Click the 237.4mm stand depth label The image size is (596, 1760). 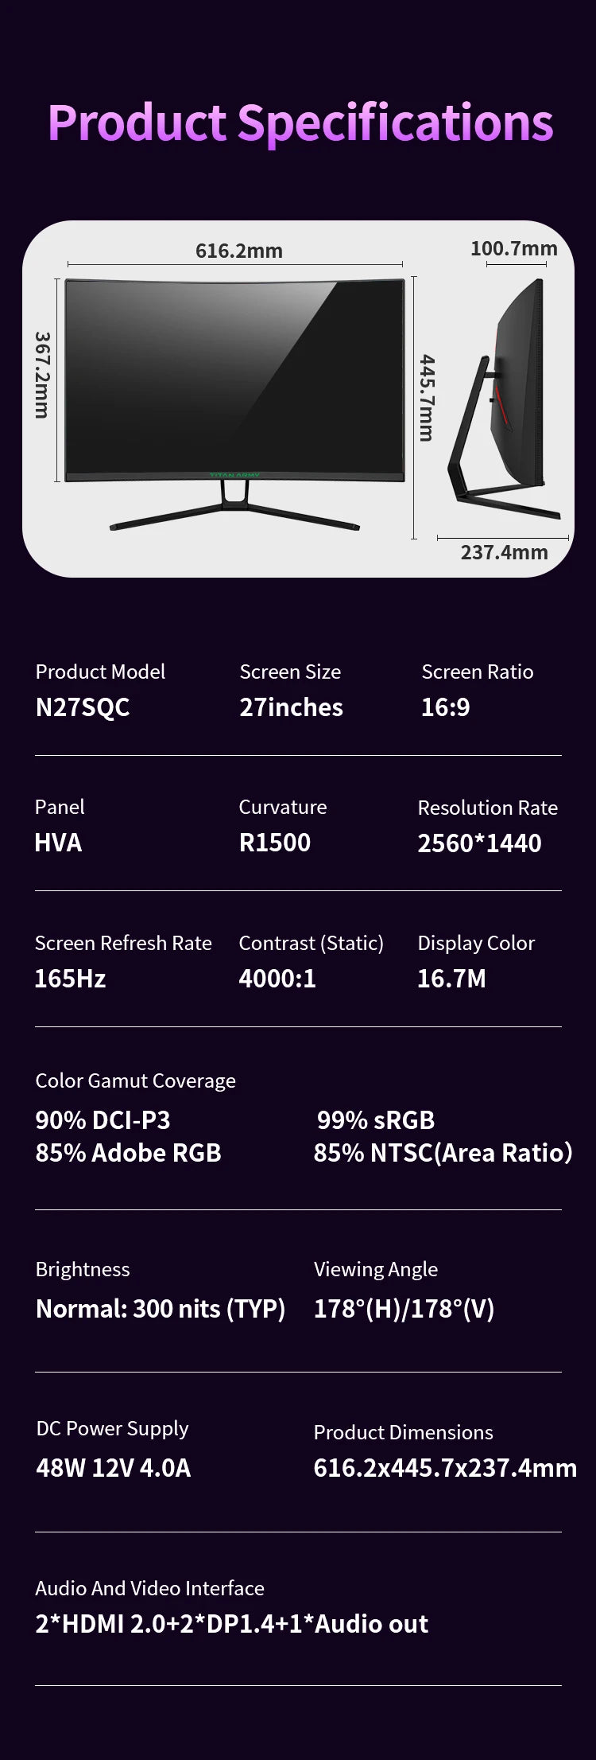pos(504,552)
